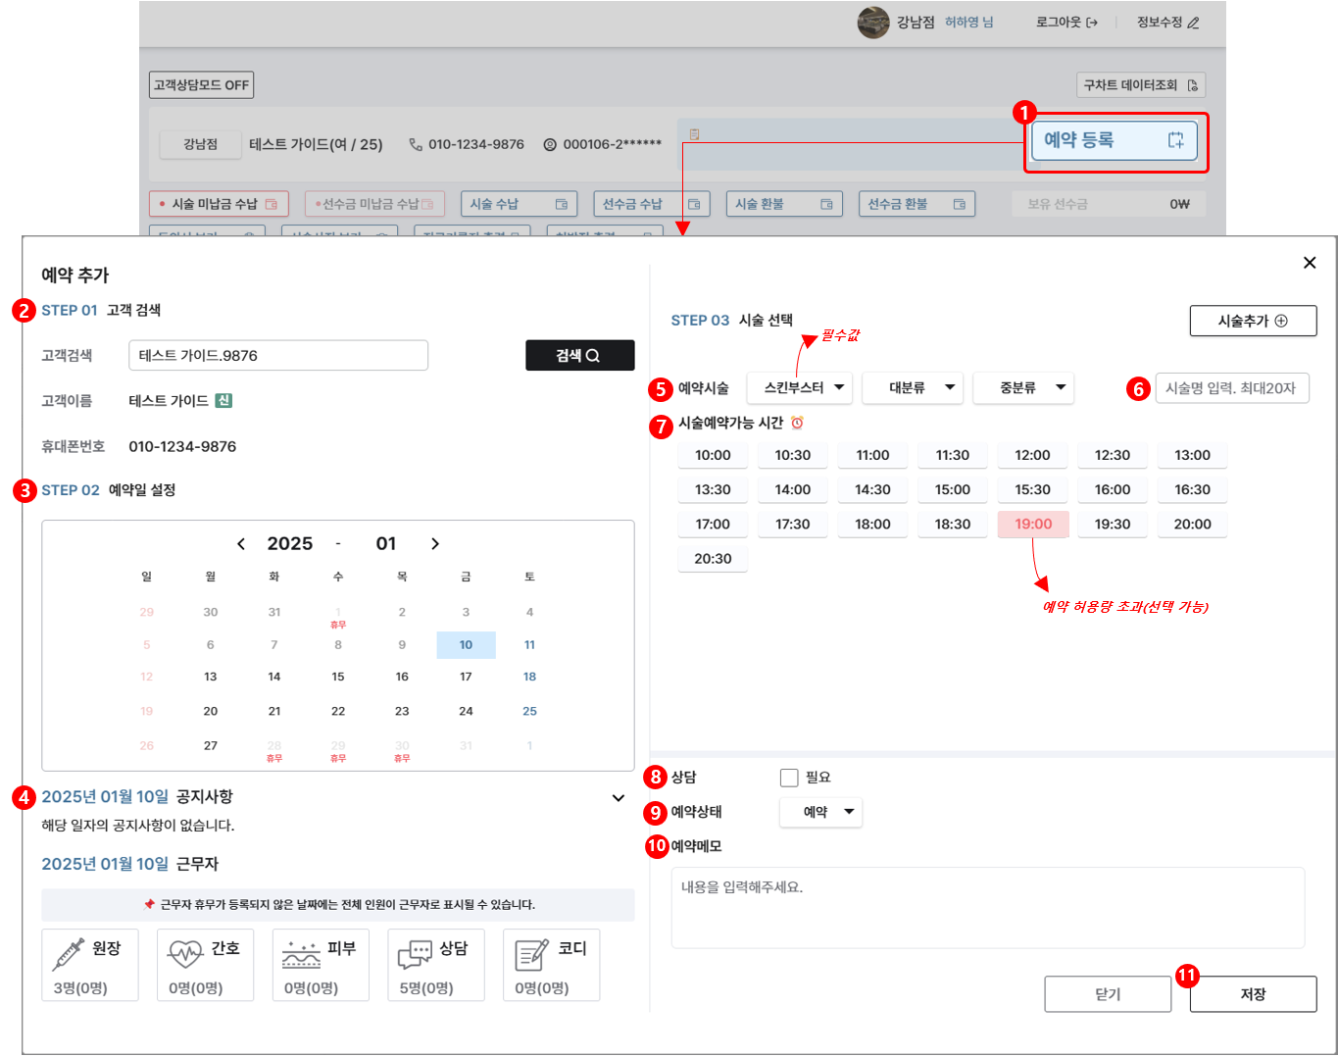The image size is (1338, 1057).
Task: Click the 보유 선수금 0₩ field
Action: click(x=1109, y=204)
